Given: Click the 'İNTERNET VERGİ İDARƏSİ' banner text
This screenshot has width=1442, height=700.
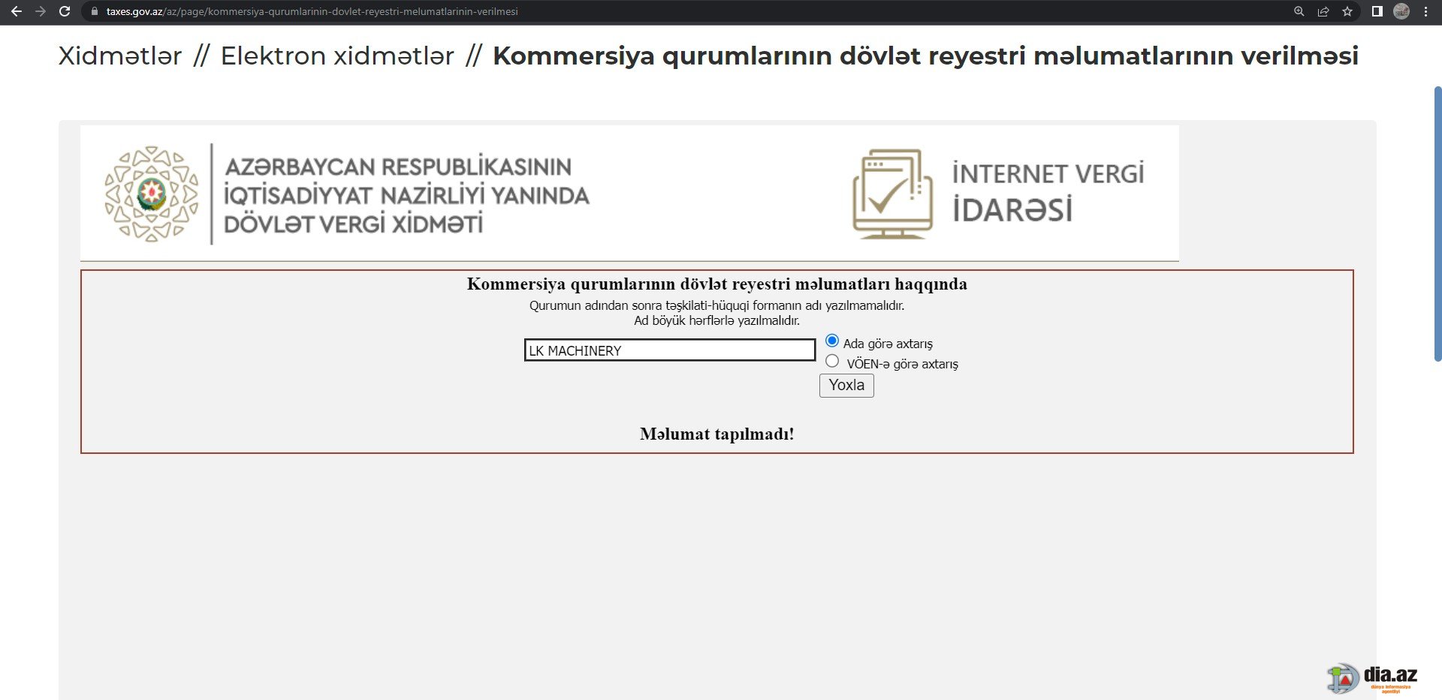Looking at the screenshot, I should point(1048,192).
